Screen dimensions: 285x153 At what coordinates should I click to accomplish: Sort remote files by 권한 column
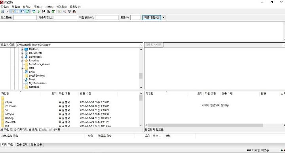(270, 93)
